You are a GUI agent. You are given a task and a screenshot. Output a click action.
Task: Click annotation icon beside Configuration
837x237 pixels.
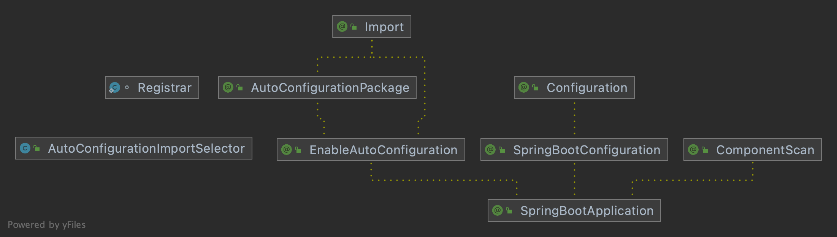click(524, 87)
